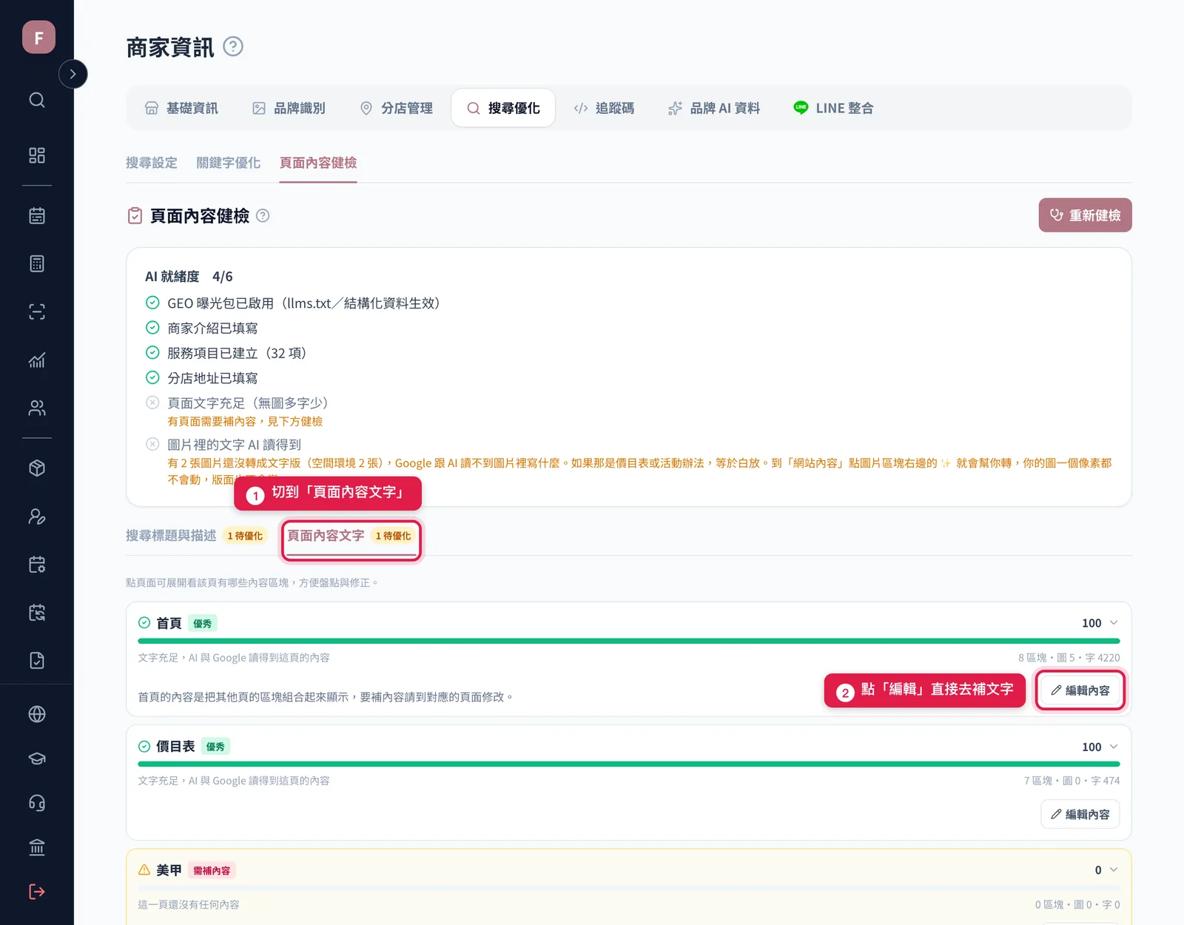Switch to the 品牌識別 tab

pos(289,108)
